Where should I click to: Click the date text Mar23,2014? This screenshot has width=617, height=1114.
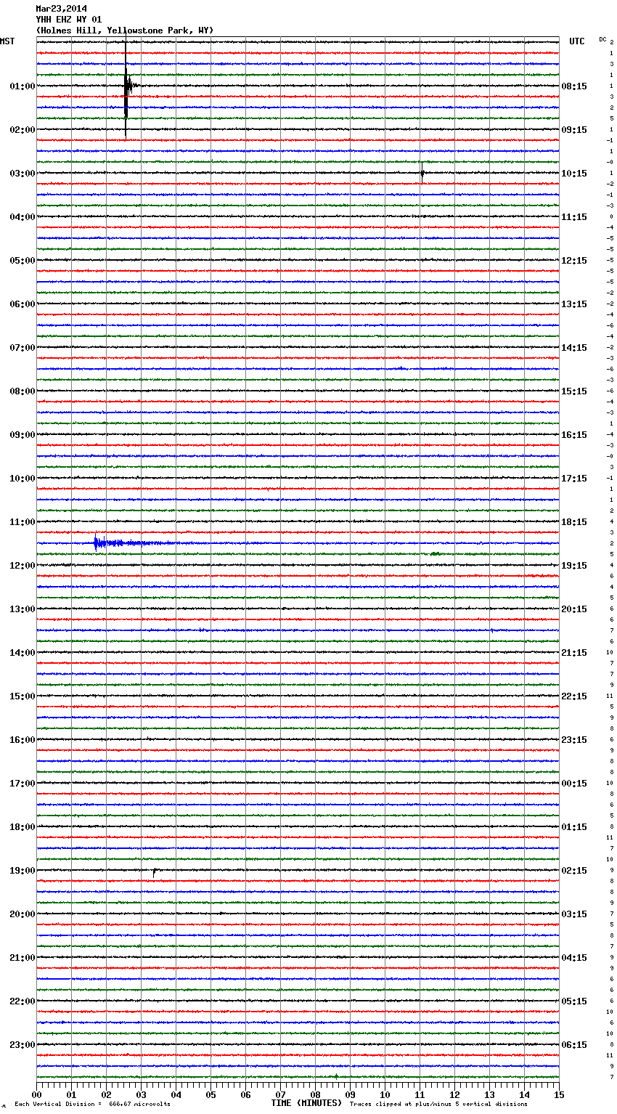point(61,9)
